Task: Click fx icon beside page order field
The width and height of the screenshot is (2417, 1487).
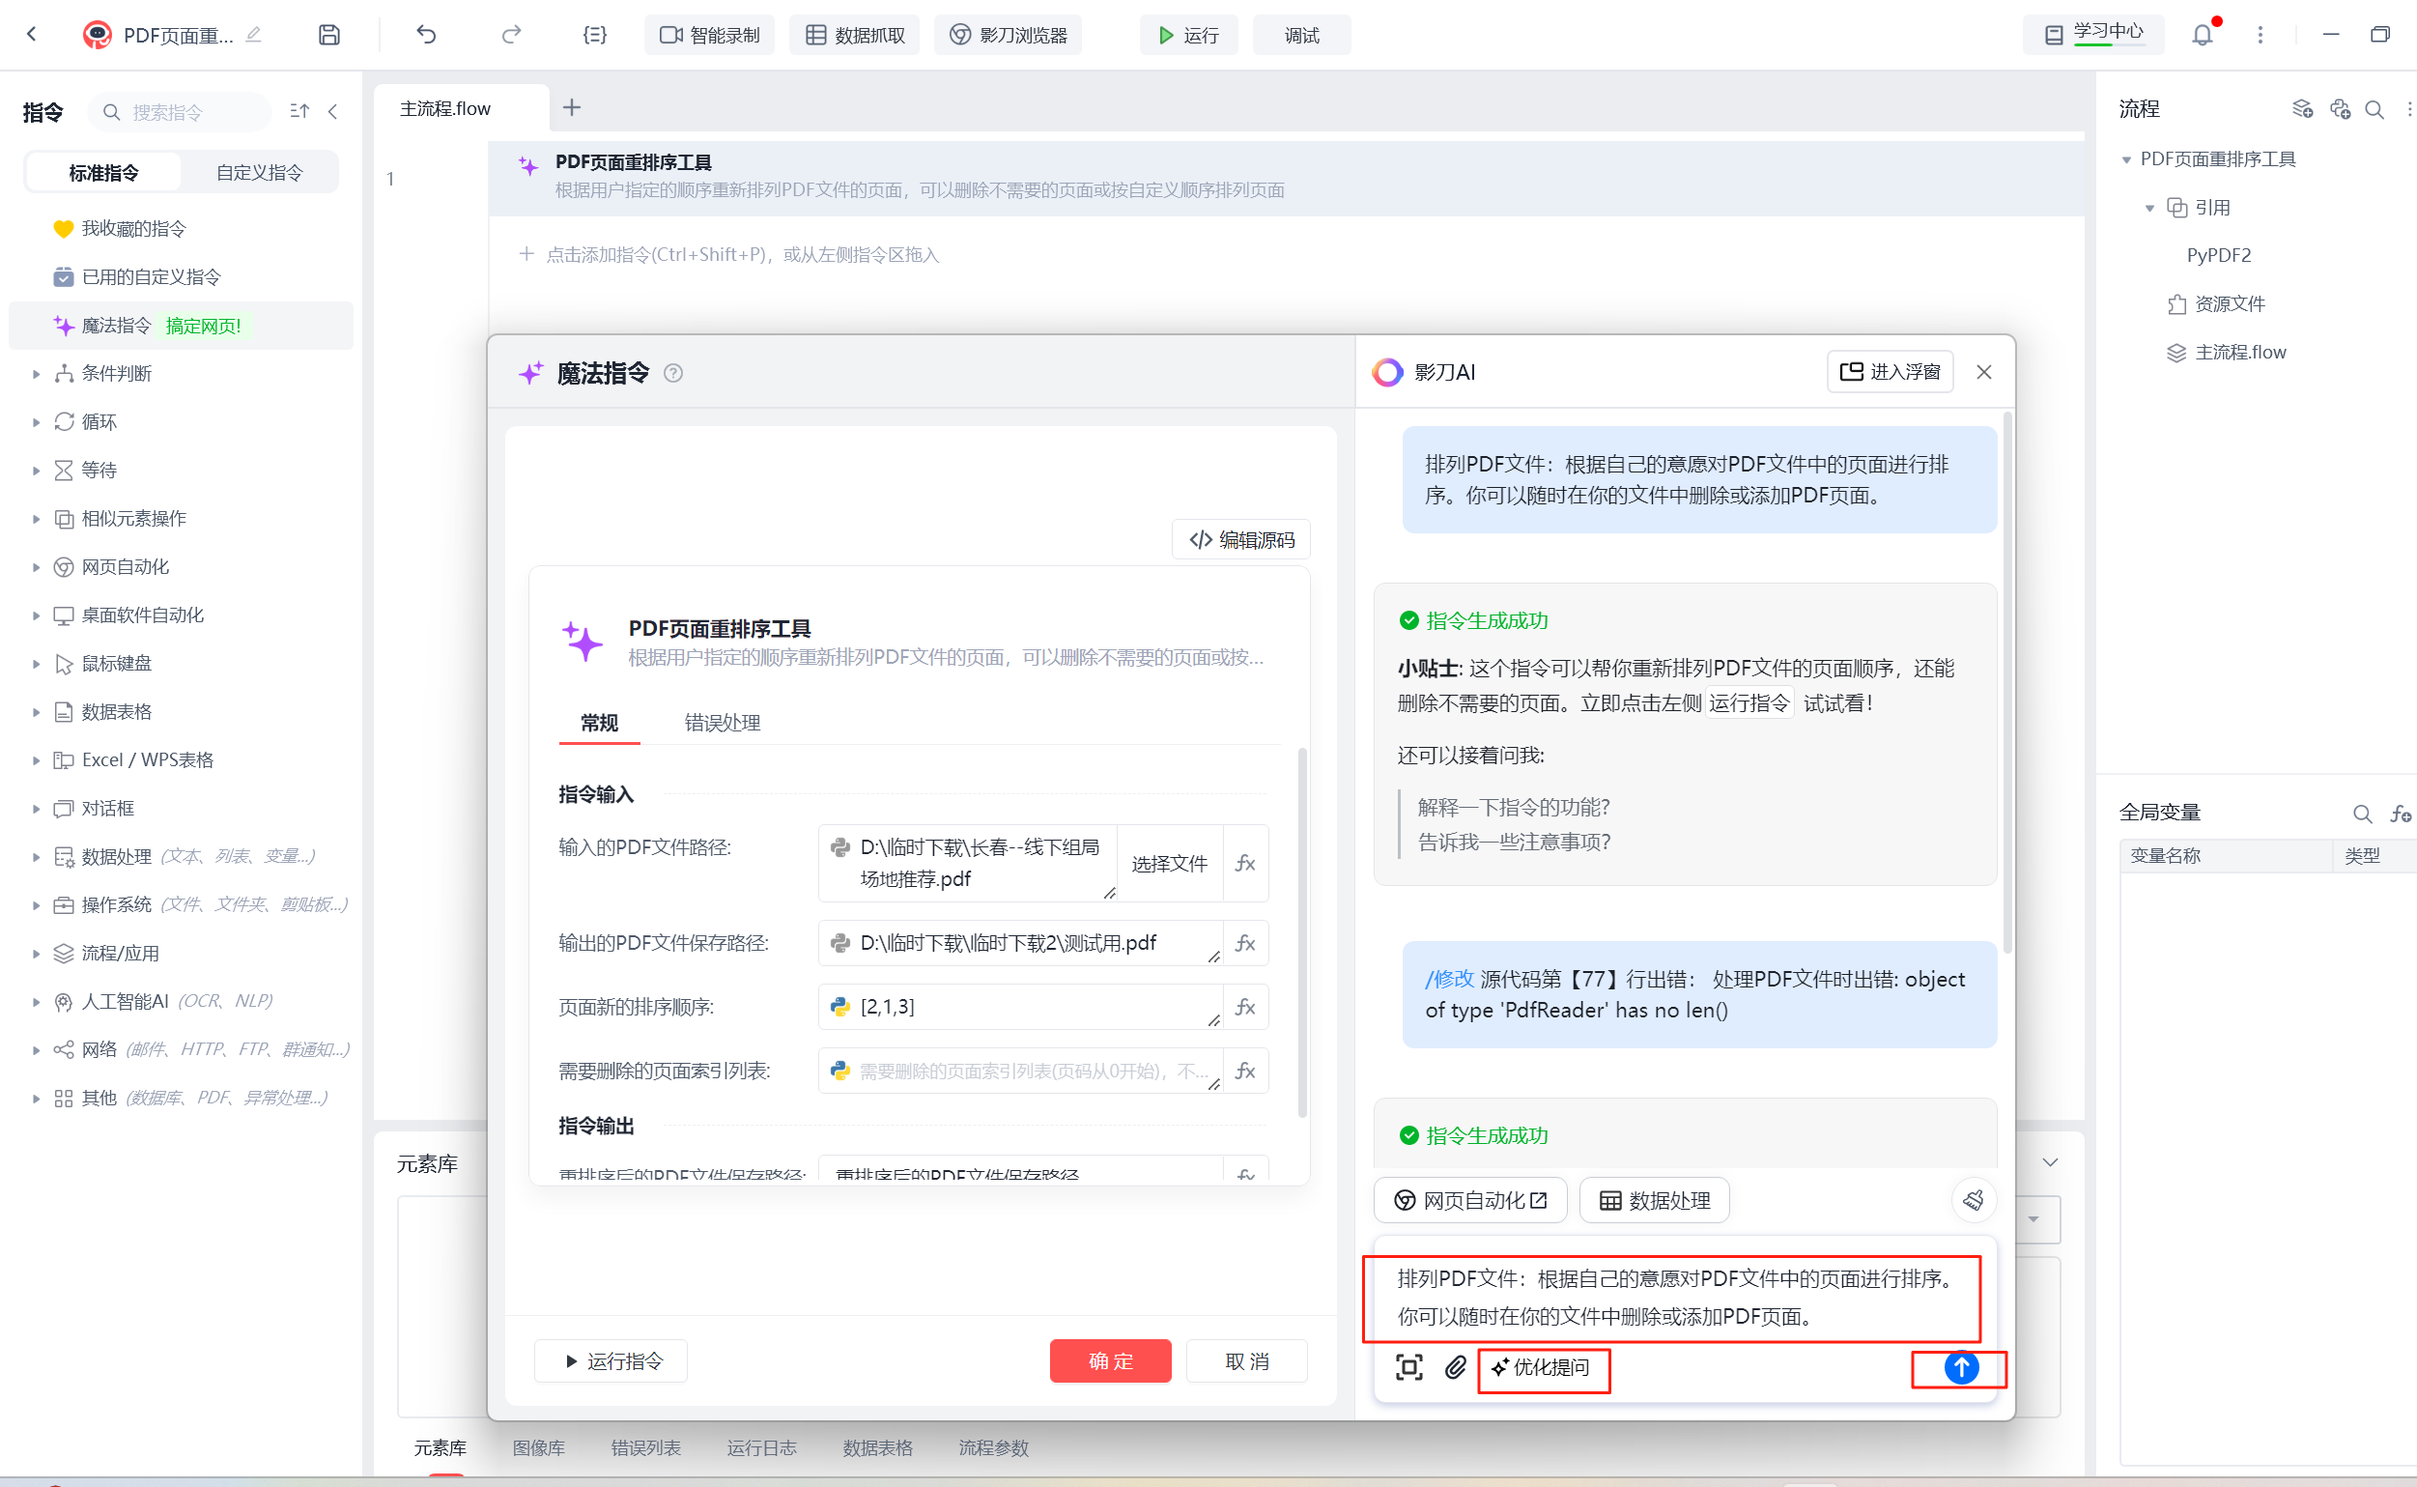Action: [x=1245, y=1007]
